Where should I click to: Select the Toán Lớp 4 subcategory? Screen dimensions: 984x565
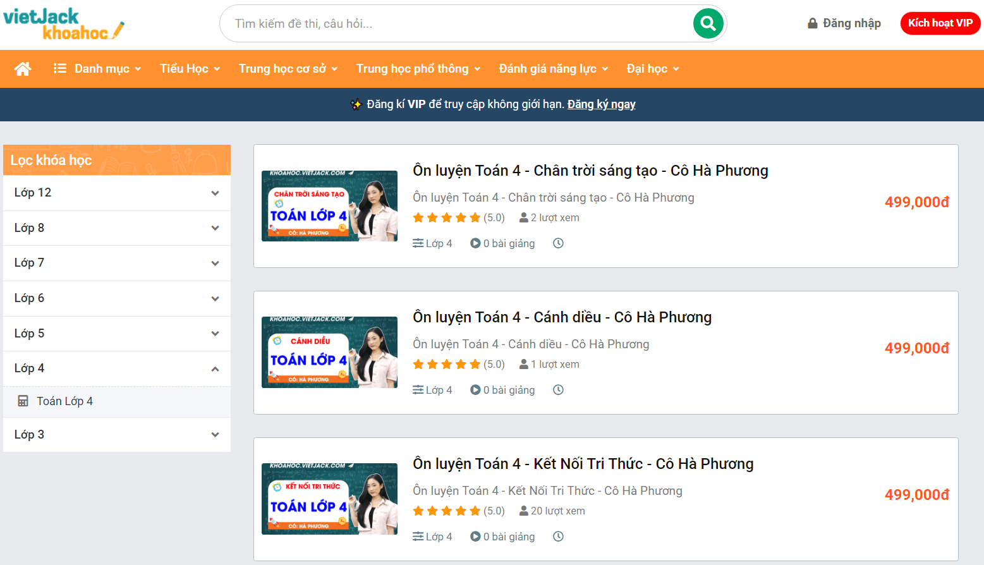coord(117,401)
